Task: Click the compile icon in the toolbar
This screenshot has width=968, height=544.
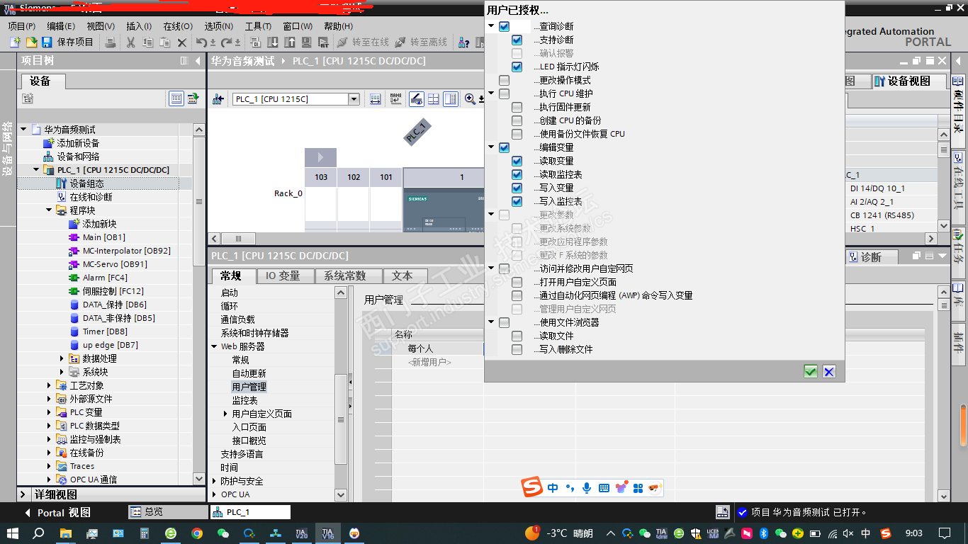Action: [x=256, y=42]
